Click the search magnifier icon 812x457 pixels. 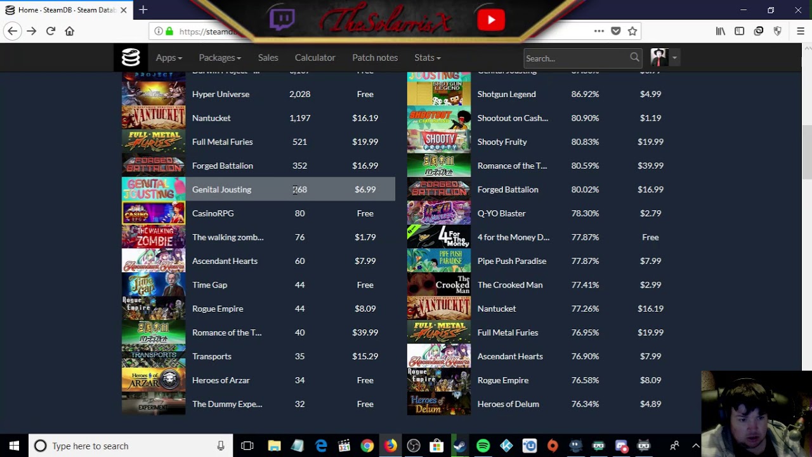pyautogui.click(x=634, y=58)
